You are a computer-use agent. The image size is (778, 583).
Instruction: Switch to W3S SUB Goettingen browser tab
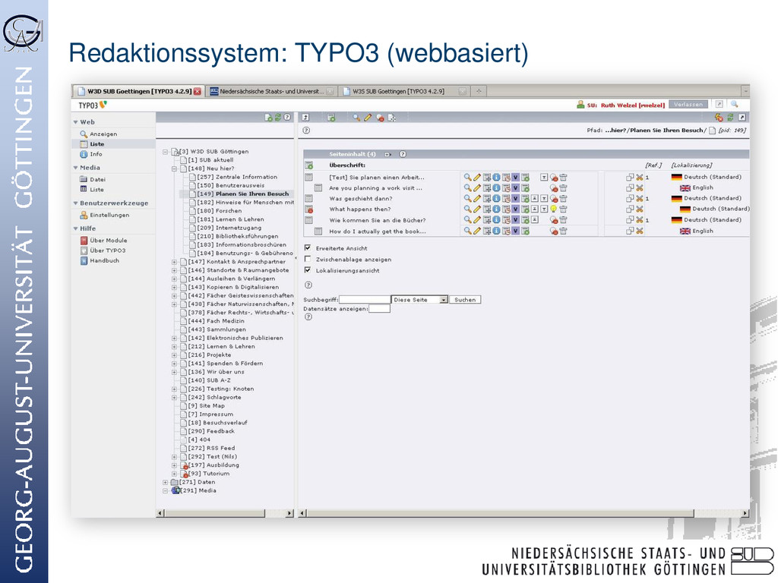click(x=403, y=91)
